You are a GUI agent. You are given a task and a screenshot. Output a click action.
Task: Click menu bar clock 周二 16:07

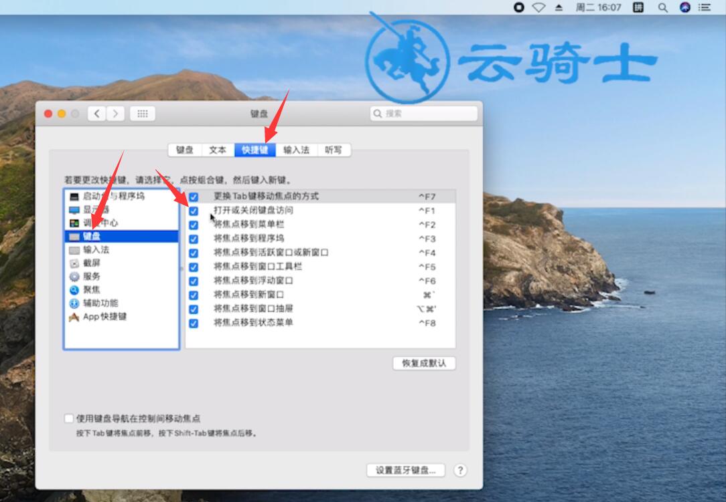pyautogui.click(x=598, y=7)
